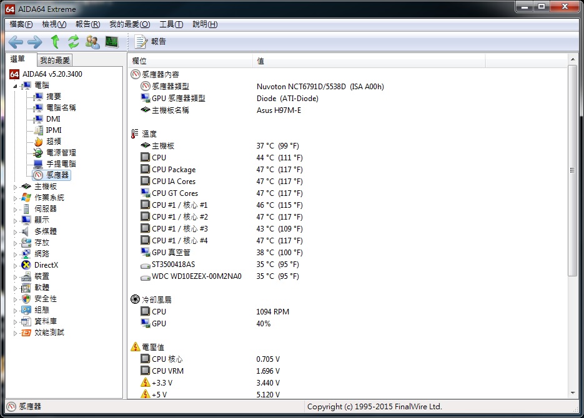Select the 軟體 tree item
Screen dimensions: 584x418
click(x=42, y=288)
